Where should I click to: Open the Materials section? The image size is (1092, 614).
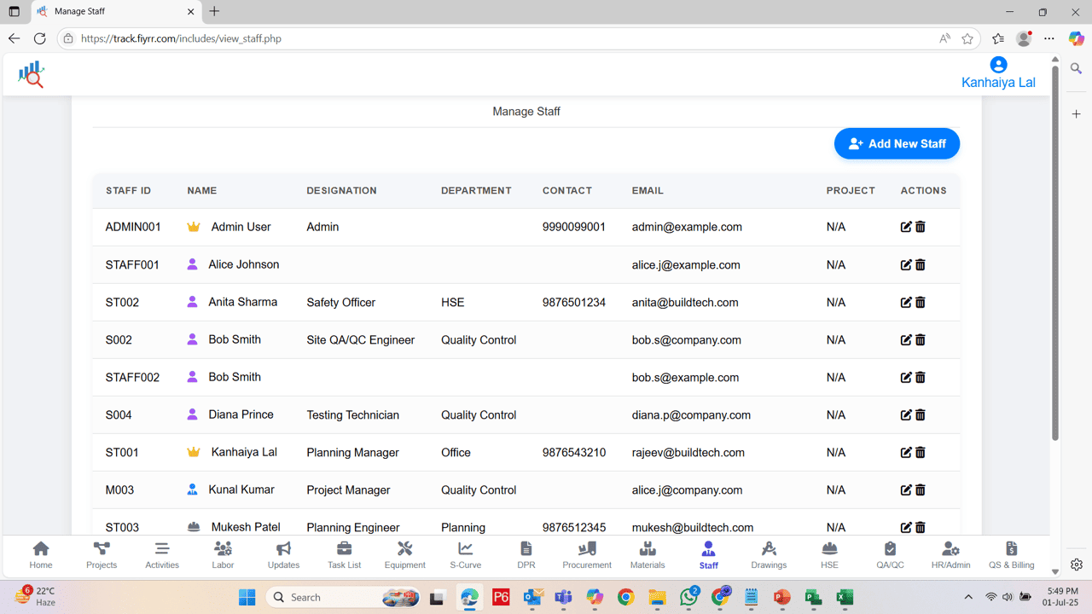tap(647, 554)
